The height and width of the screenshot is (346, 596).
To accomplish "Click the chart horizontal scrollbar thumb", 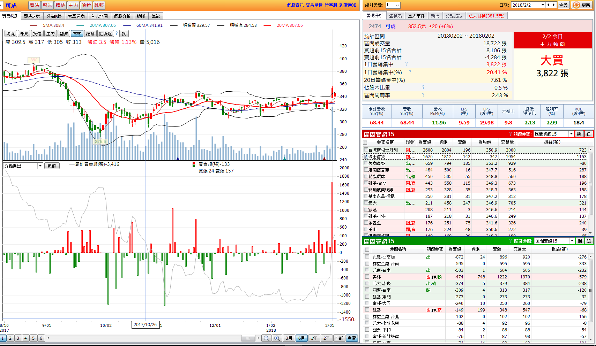I will tap(248, 338).
